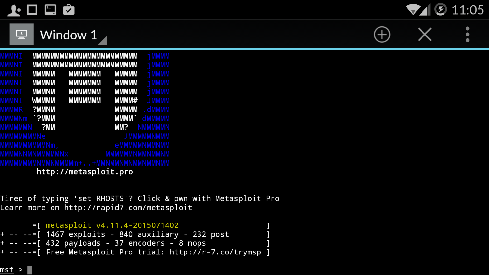
Task: Tap the Wi-Fi signal status icon
Action: click(413, 10)
